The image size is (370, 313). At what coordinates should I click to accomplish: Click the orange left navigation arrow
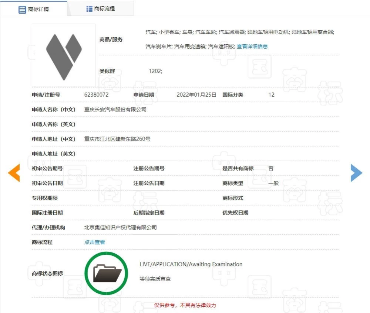(14, 172)
